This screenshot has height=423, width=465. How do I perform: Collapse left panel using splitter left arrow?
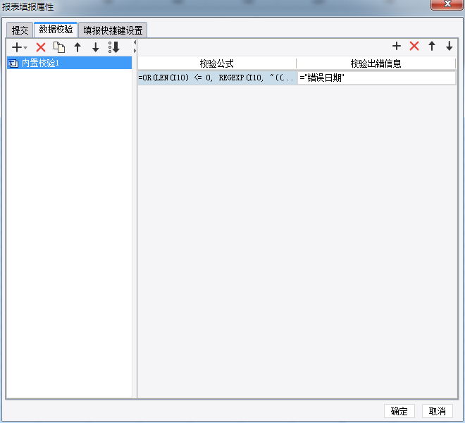click(135, 42)
